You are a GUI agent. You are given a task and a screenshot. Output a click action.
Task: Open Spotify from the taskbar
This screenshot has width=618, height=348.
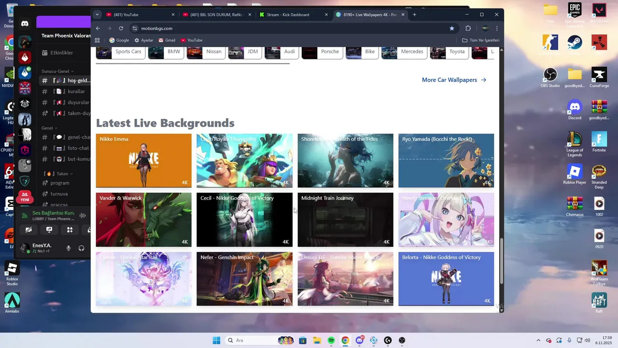pyautogui.click(x=331, y=340)
